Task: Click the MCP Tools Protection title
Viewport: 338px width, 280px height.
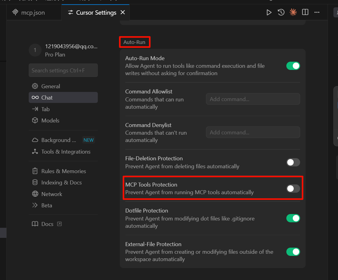Action: click(x=151, y=185)
